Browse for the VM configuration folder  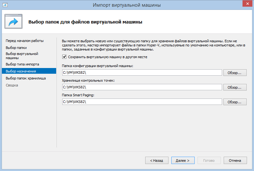point(235,73)
